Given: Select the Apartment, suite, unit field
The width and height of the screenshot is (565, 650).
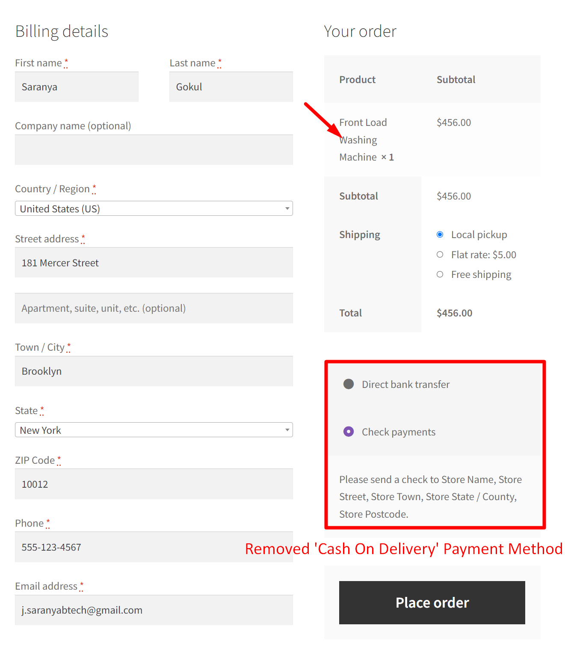Looking at the screenshot, I should [154, 308].
